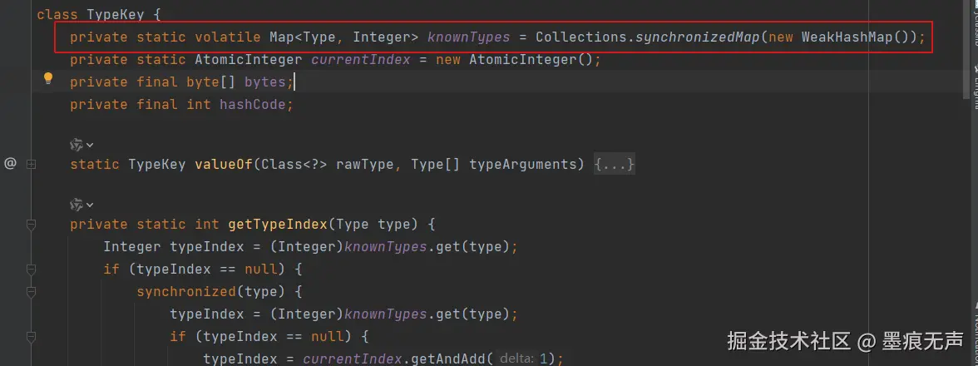The image size is (978, 366).
Task: Expand the folded valueOf method using gutter plus
Action: [32, 165]
